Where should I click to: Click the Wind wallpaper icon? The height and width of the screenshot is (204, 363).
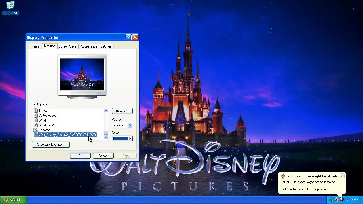pos(36,120)
